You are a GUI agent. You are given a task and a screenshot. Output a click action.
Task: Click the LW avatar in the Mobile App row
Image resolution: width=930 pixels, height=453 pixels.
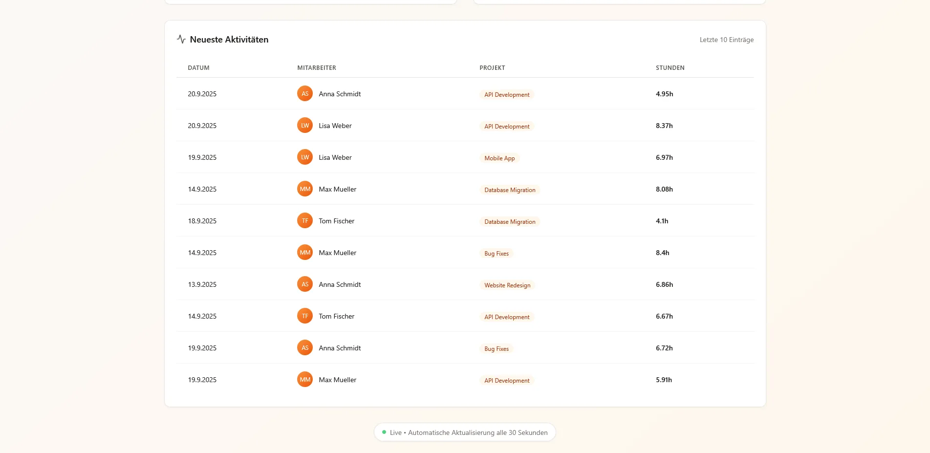pos(305,157)
